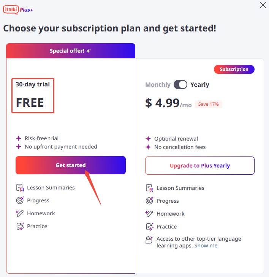Screen dimensions: 269x277
Task: Click Homework pencil icon in trial plan
Action: (20, 213)
